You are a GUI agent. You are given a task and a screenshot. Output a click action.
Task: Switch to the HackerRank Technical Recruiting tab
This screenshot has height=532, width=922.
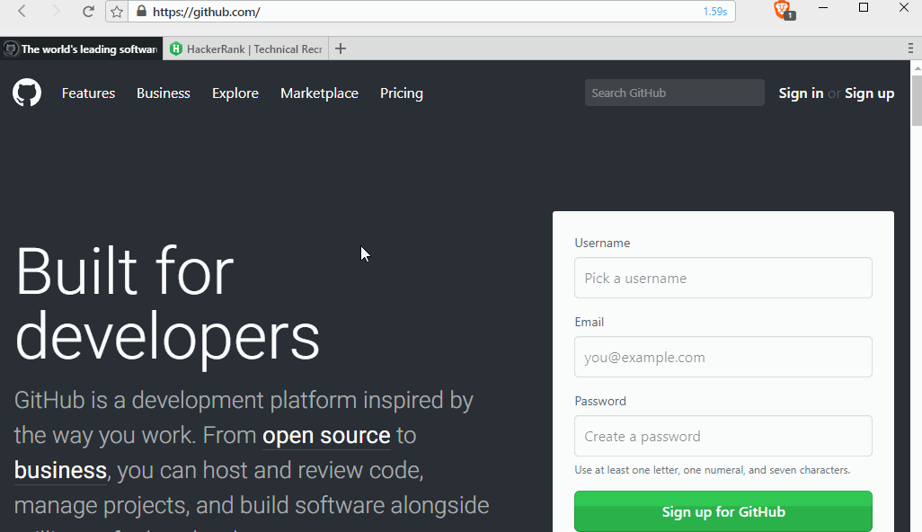coord(246,49)
